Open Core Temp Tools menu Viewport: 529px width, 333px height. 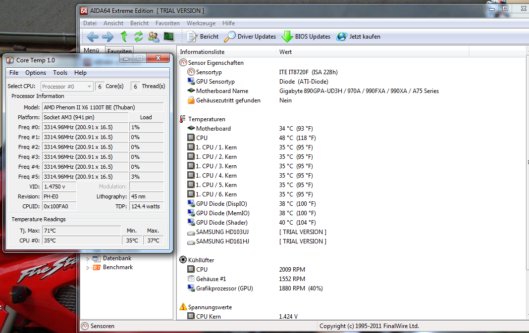60,72
